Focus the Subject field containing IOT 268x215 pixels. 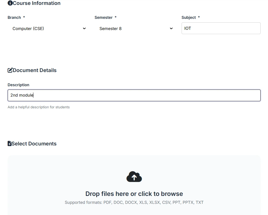(x=221, y=28)
